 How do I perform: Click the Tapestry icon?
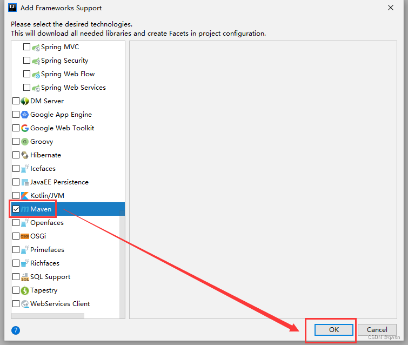25,290
